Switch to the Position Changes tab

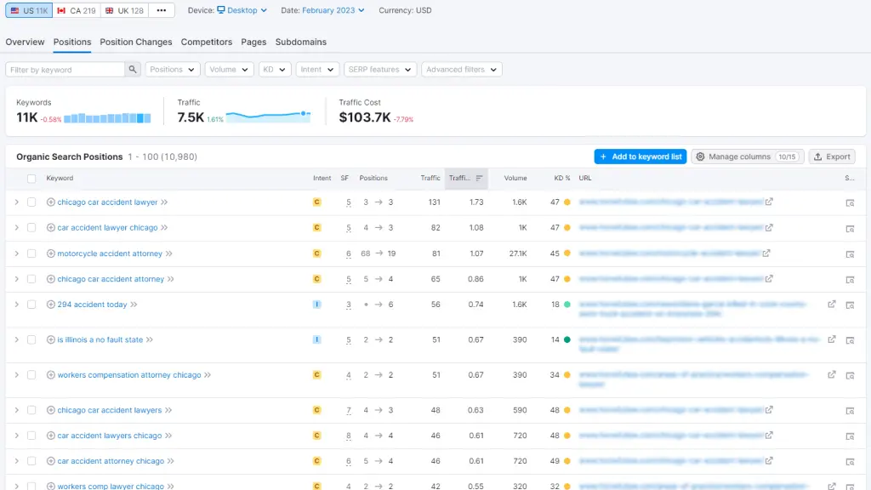click(x=136, y=43)
